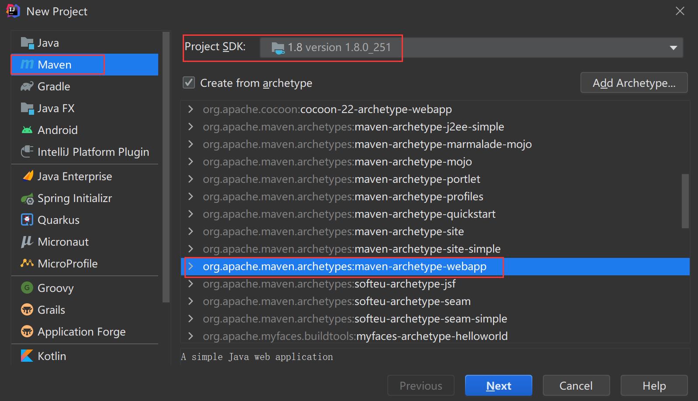The width and height of the screenshot is (698, 401).
Task: Choose Spring Initializr project type
Action: coord(85,198)
